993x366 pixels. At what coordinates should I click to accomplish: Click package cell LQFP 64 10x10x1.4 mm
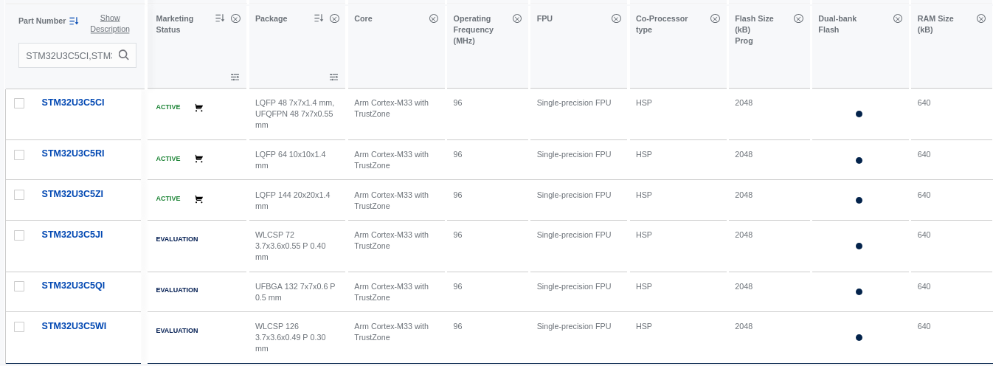click(291, 160)
